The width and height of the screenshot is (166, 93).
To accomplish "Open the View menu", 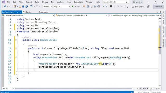I will coord(21,2).
